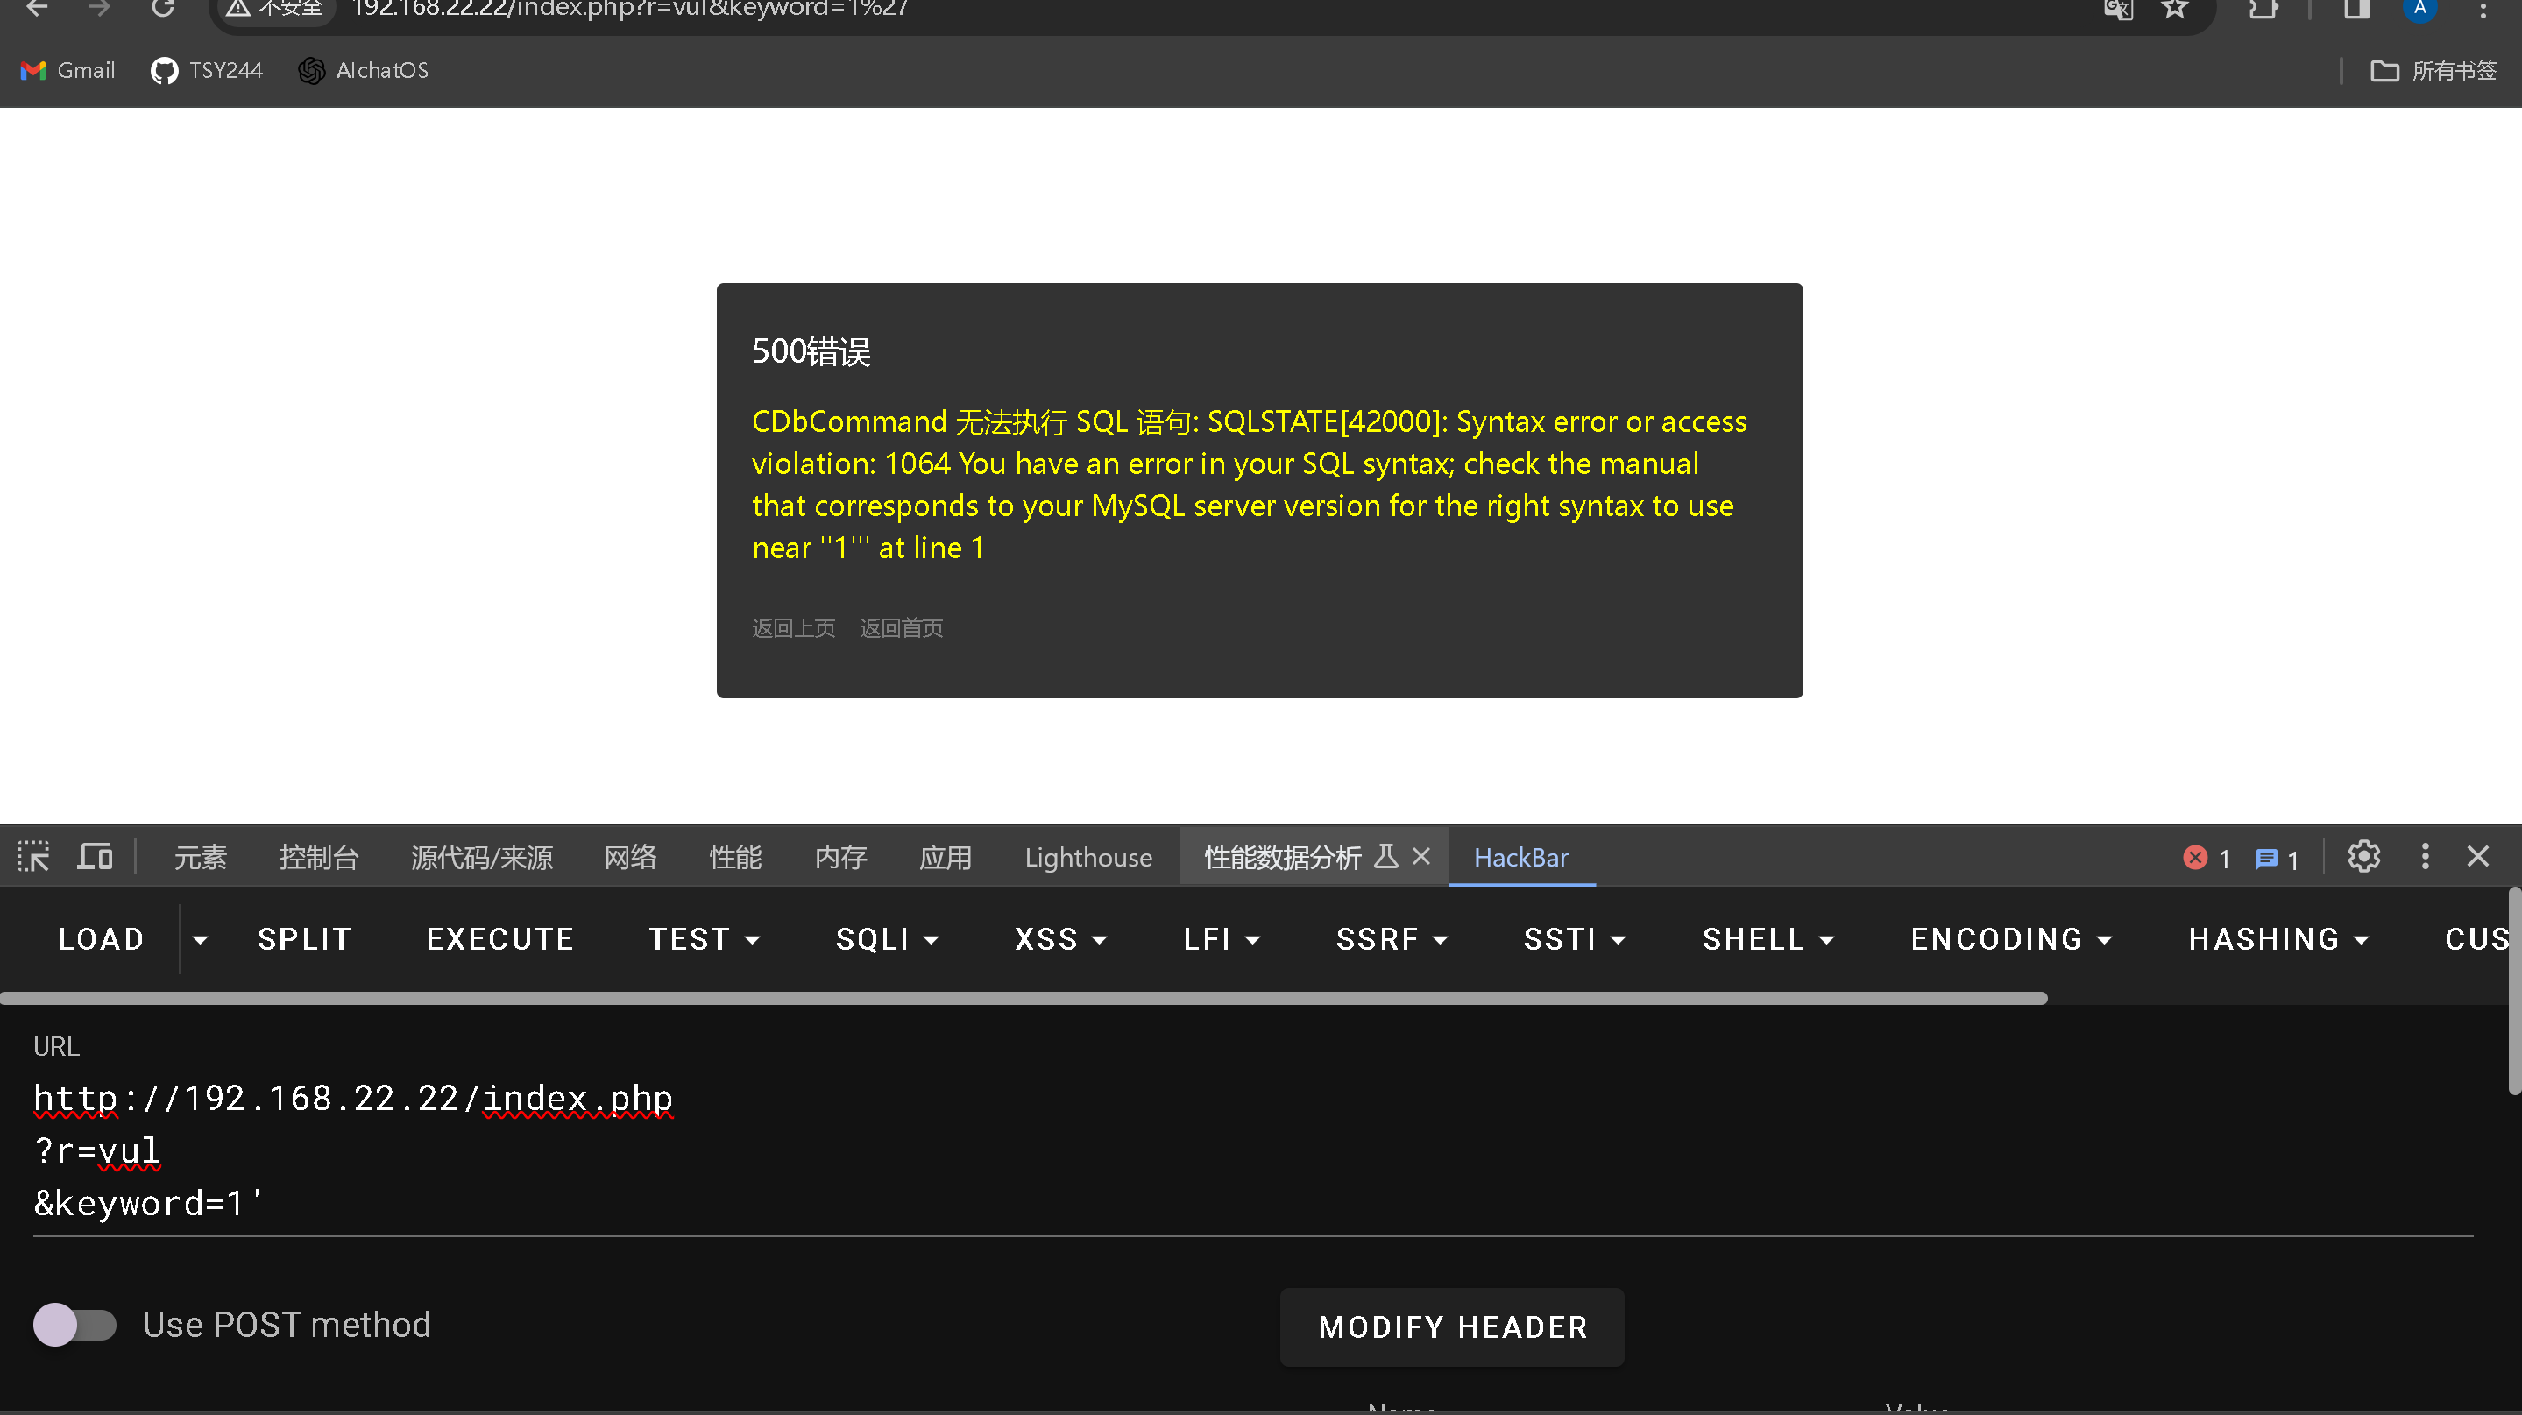Open the TSY244 GitHub bookmark

click(x=207, y=70)
